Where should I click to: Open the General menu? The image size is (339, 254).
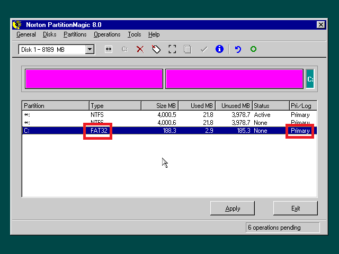(26, 34)
